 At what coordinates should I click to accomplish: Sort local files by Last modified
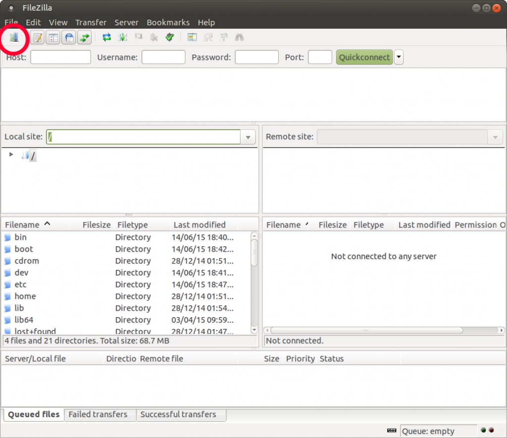[x=199, y=225]
